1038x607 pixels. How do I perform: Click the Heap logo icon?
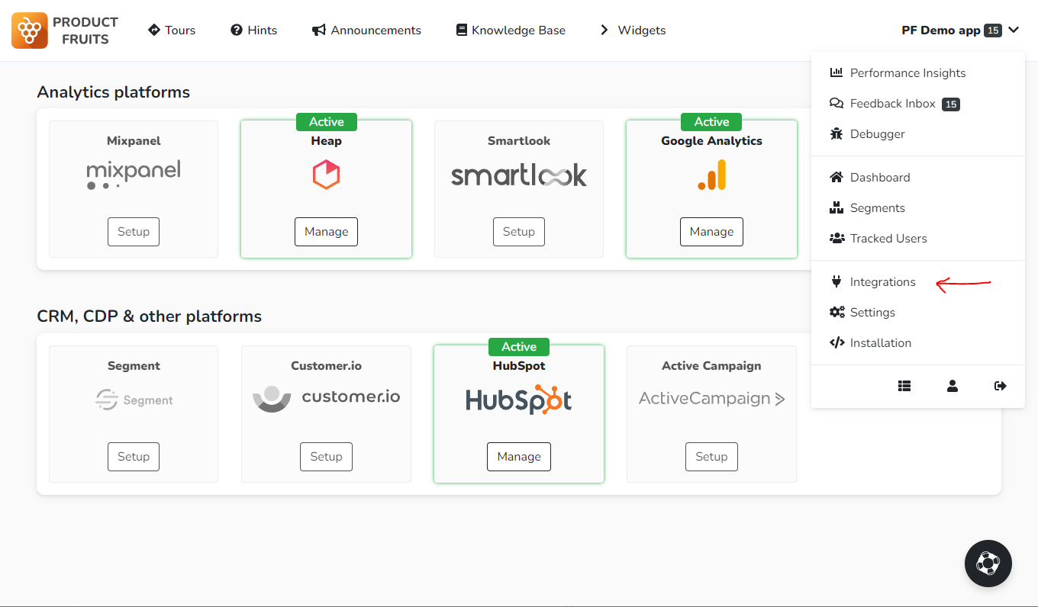(326, 175)
